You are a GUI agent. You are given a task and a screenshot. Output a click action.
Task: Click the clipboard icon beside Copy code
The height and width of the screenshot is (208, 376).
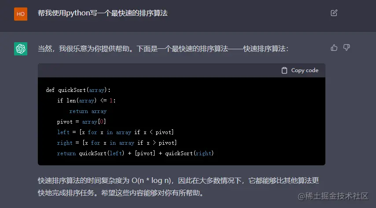[x=284, y=70]
